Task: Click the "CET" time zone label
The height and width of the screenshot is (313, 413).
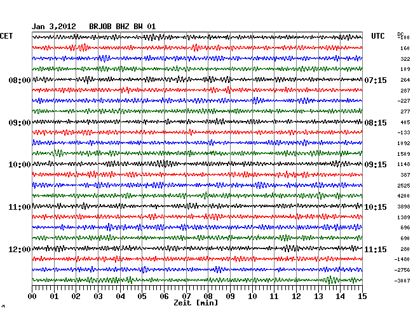Action: click(x=6, y=36)
